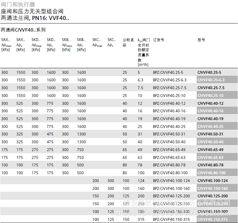Select the 公称直径 column header

[x=128, y=42]
